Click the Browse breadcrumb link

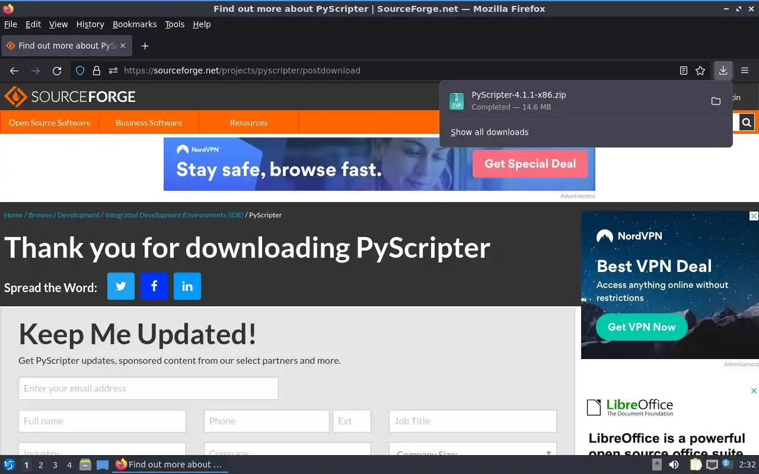pyautogui.click(x=40, y=215)
